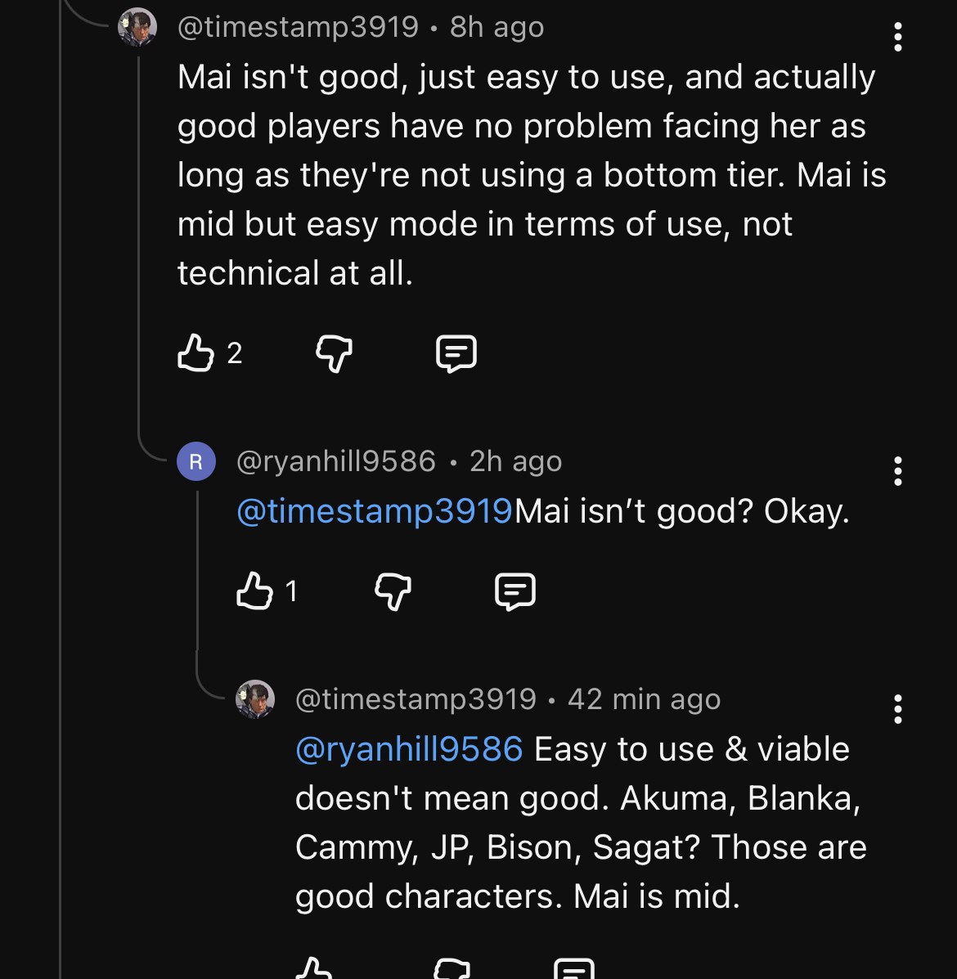The height and width of the screenshot is (979, 957).
Task: Dislike the 8h ago timestamp3919 comment
Action: pyautogui.click(x=334, y=353)
